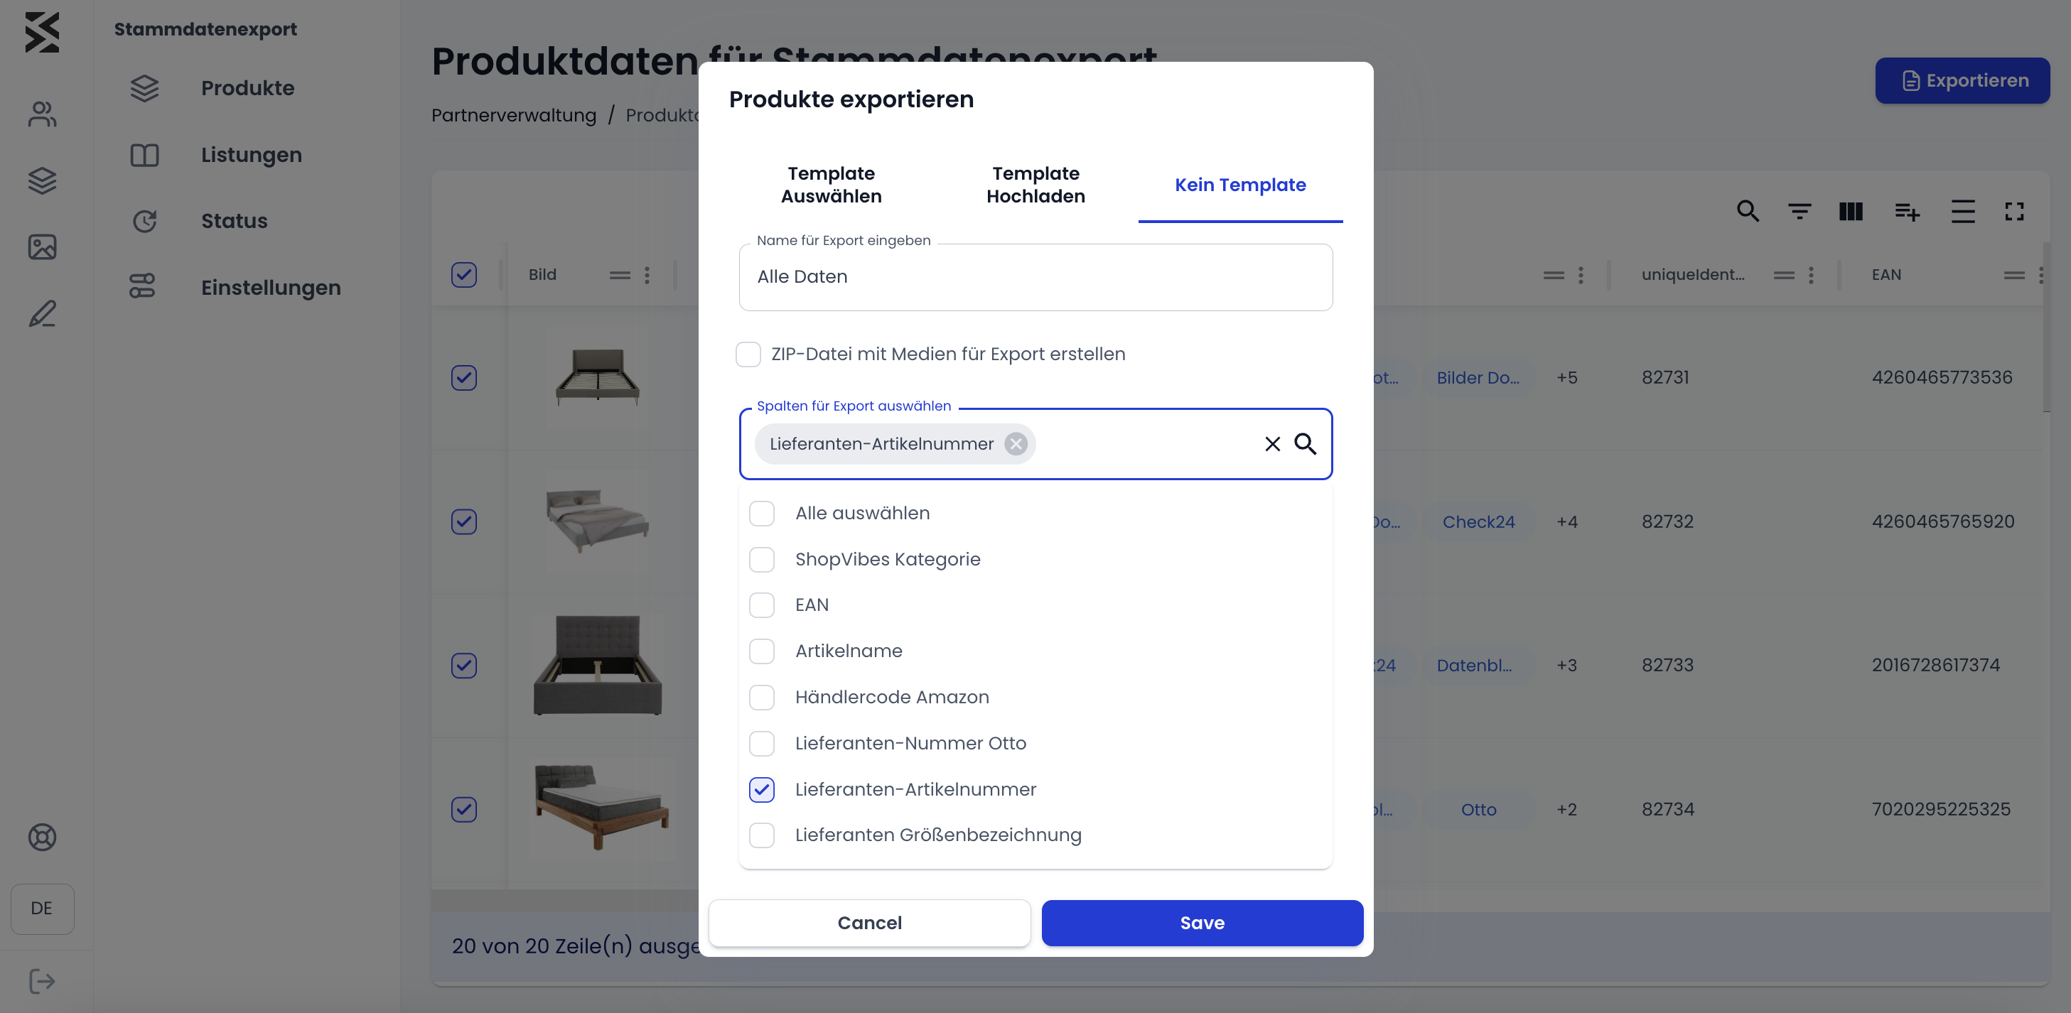Click the logout icon in sidebar
The image size is (2071, 1013).
click(42, 981)
